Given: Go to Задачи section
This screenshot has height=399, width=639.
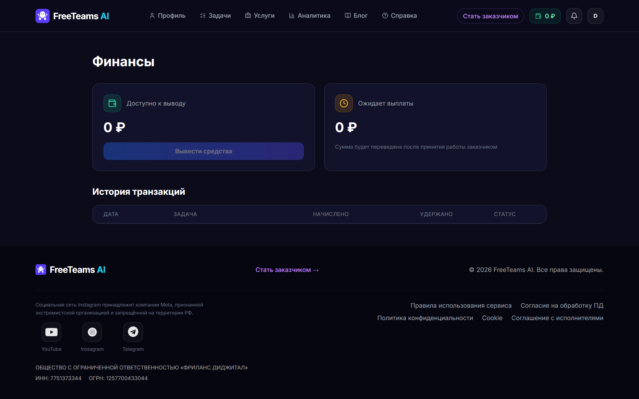Looking at the screenshot, I should click(x=215, y=16).
